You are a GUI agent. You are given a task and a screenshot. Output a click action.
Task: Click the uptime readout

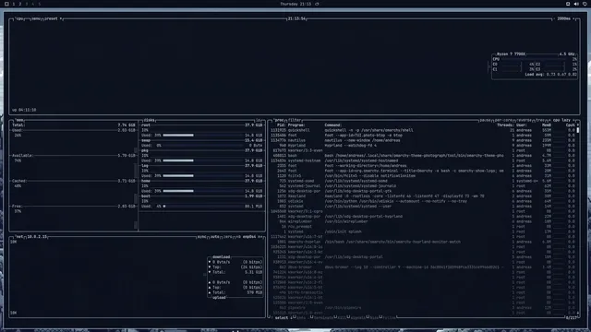point(24,110)
